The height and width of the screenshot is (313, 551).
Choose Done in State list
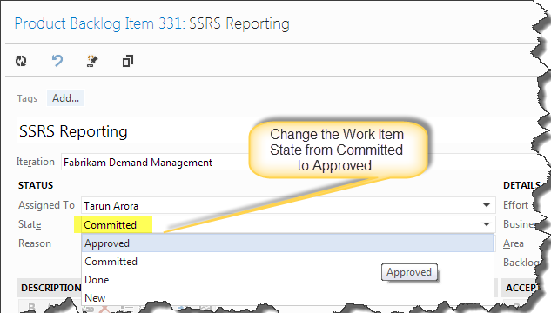[287, 280]
